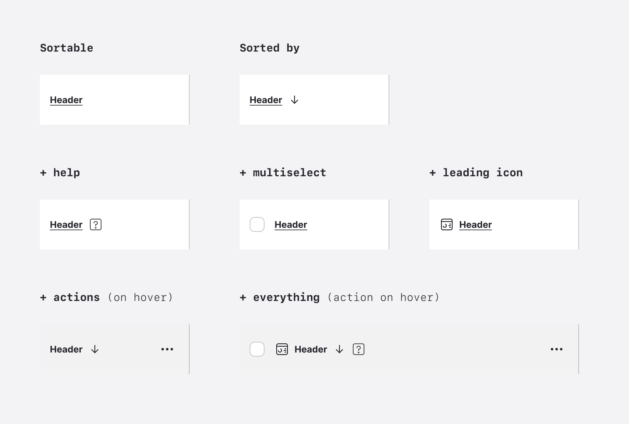Click the leading icon in the leading icon card
The height and width of the screenshot is (424, 629).
pyautogui.click(x=447, y=224)
